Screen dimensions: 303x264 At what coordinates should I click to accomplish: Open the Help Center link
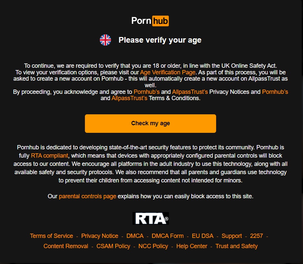[x=192, y=246]
